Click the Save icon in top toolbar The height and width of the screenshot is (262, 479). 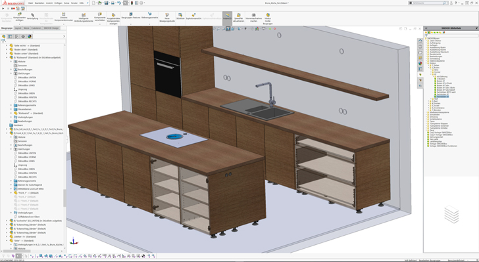(x=107, y=3)
